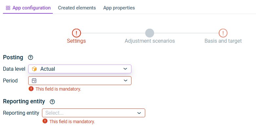Click the orange cube icon beside Actual
256x131 pixels.
coord(34,69)
